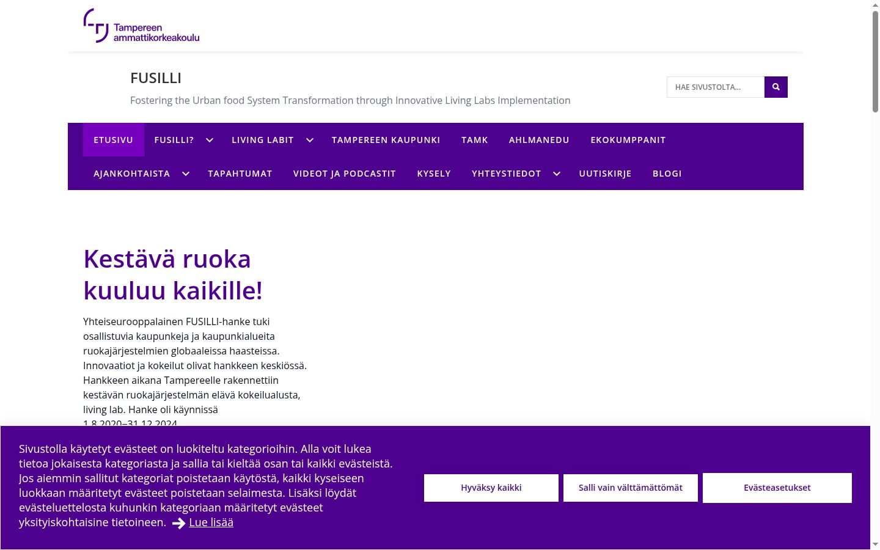Open the Yhteystiedot menu item
The width and height of the screenshot is (880, 550).
(507, 174)
